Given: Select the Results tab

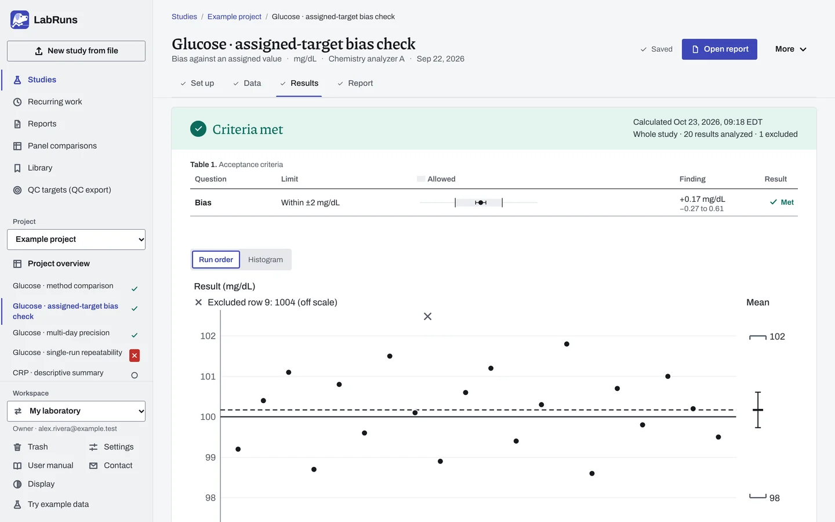Looking at the screenshot, I should click(x=299, y=84).
